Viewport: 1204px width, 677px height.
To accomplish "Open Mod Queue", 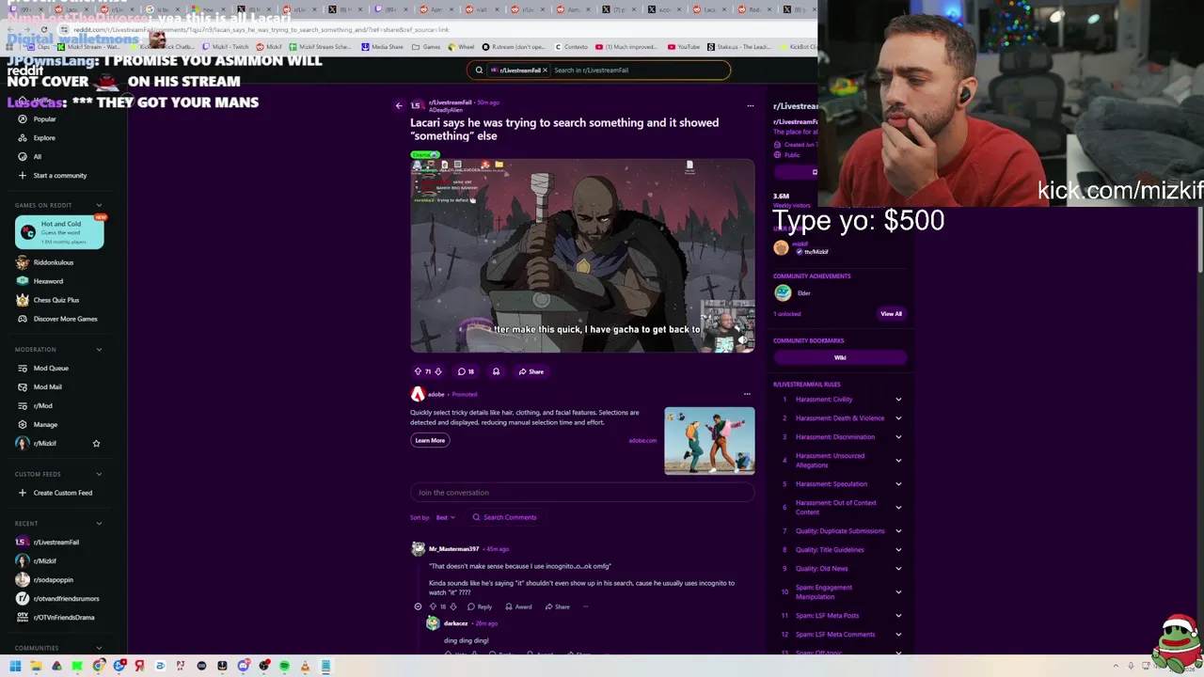I will click(51, 369).
